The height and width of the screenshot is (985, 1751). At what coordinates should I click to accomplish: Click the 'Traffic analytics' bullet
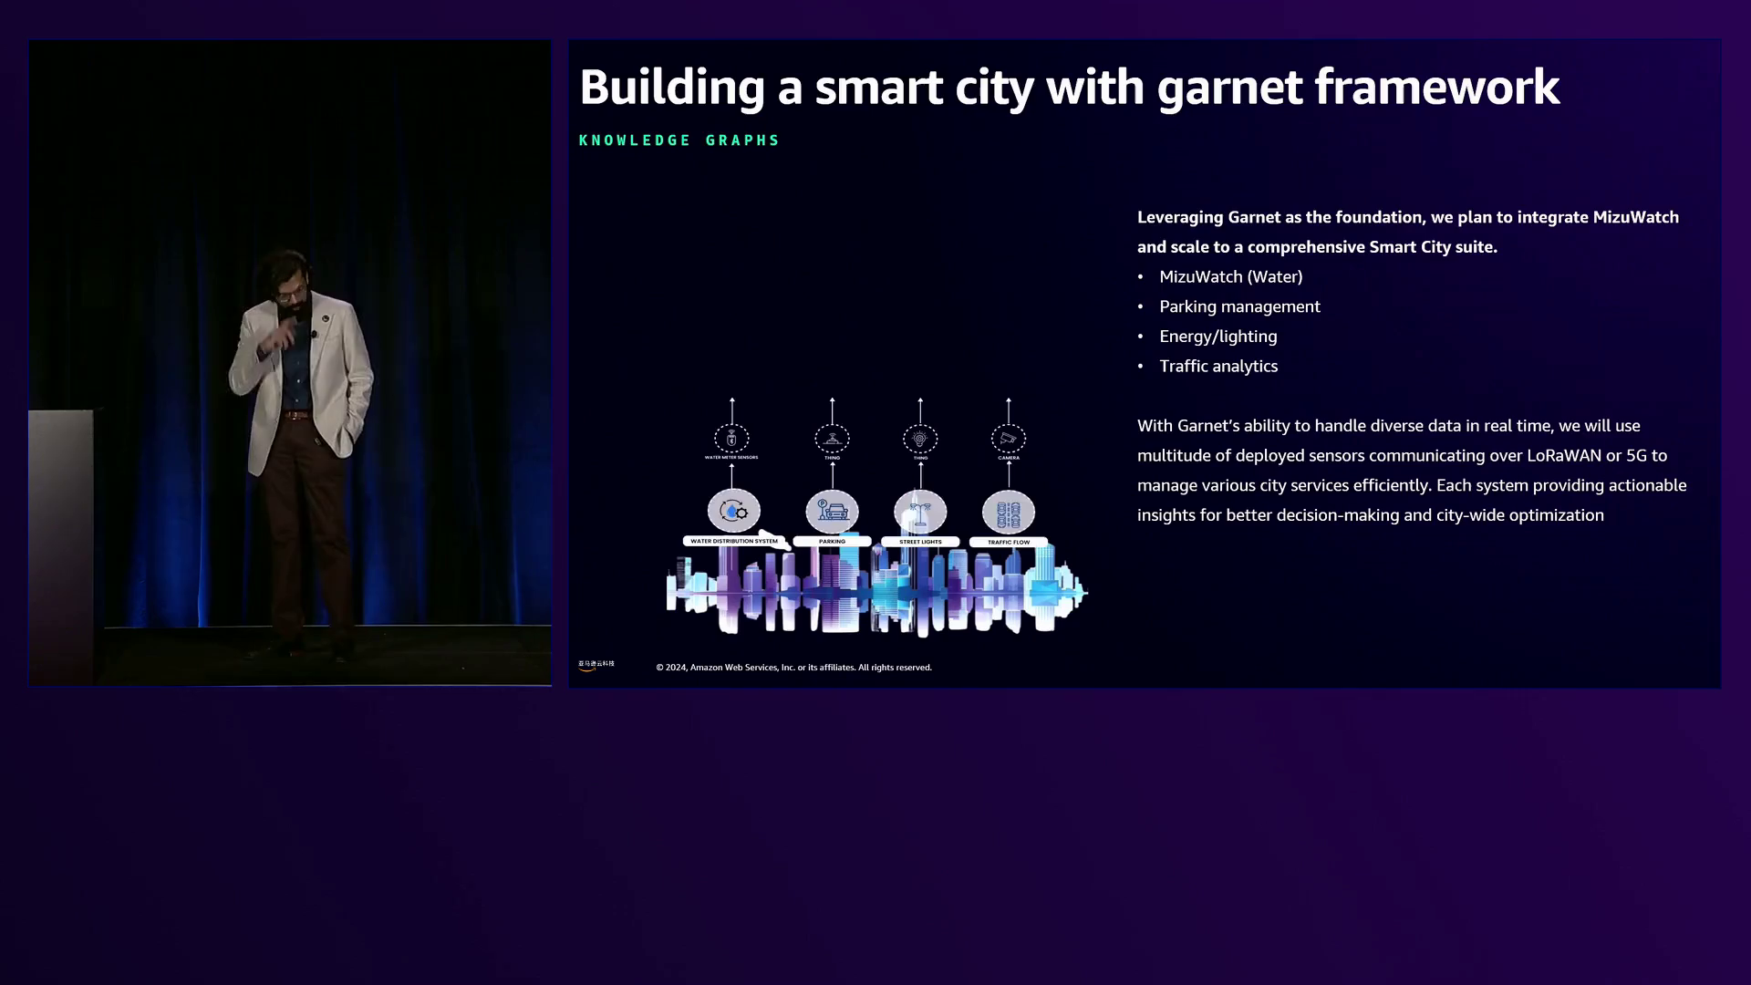point(1218,366)
